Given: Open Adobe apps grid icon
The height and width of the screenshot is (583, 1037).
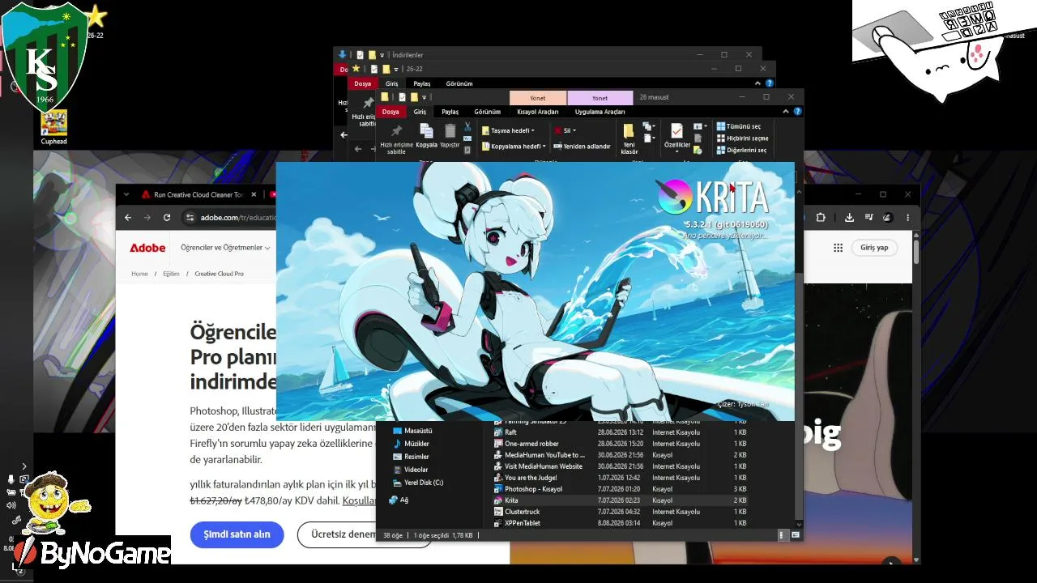Looking at the screenshot, I should pyautogui.click(x=838, y=248).
